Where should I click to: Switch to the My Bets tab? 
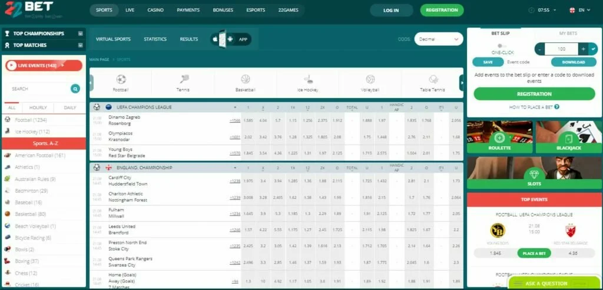[568, 33]
